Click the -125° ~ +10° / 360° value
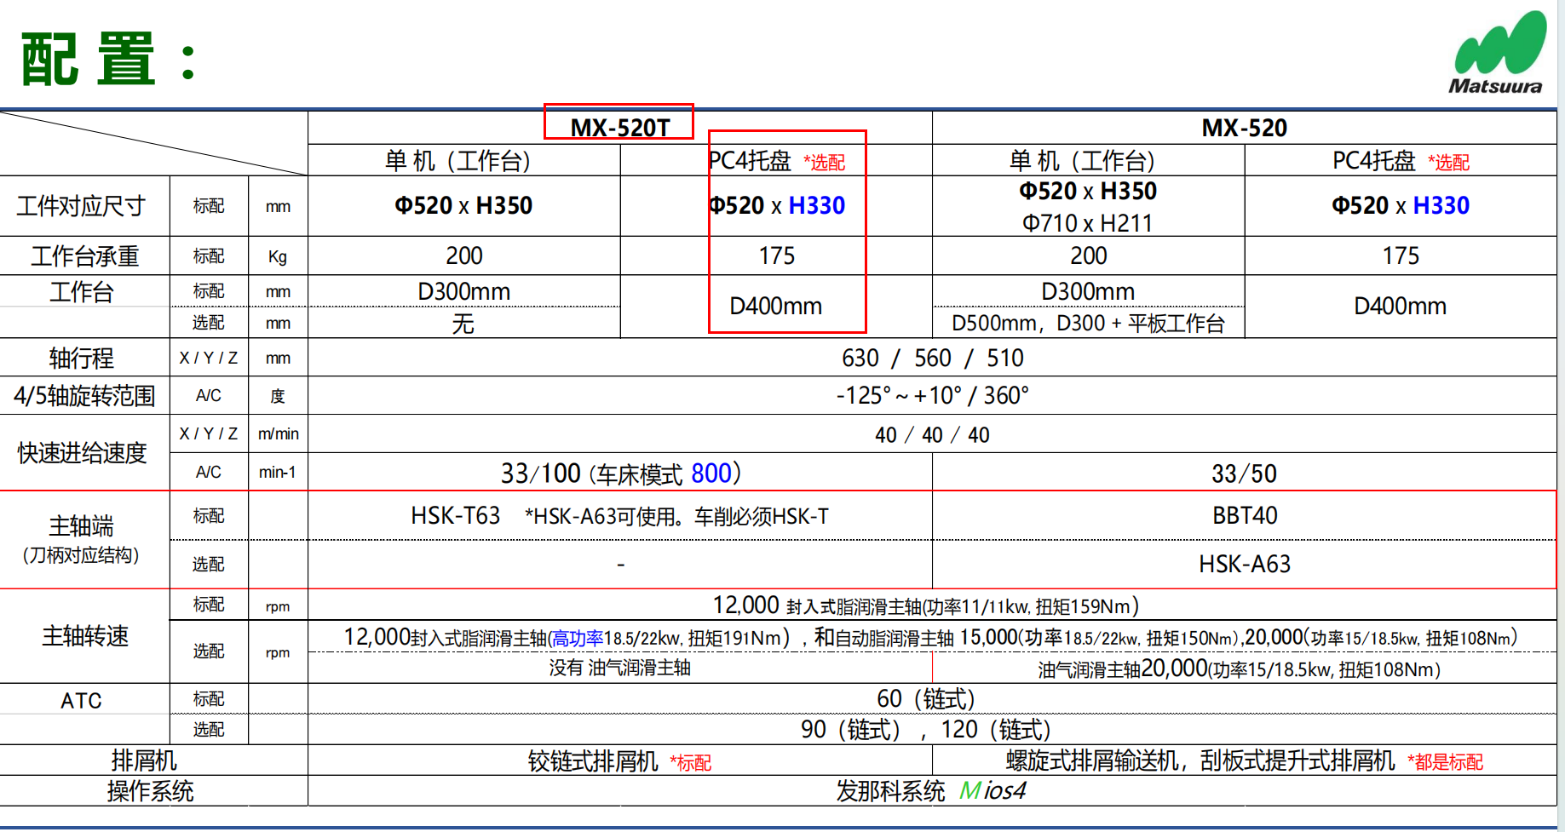This screenshot has width=1565, height=832. [932, 396]
